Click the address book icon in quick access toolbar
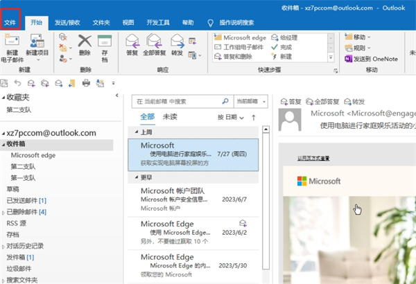Image resolution: width=416 pixels, height=284 pixels. (100, 83)
